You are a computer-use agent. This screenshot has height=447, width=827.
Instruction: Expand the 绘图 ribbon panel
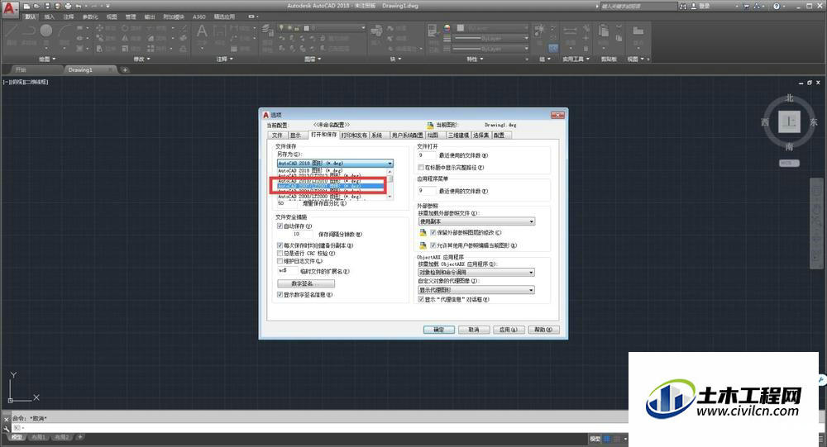coord(47,59)
